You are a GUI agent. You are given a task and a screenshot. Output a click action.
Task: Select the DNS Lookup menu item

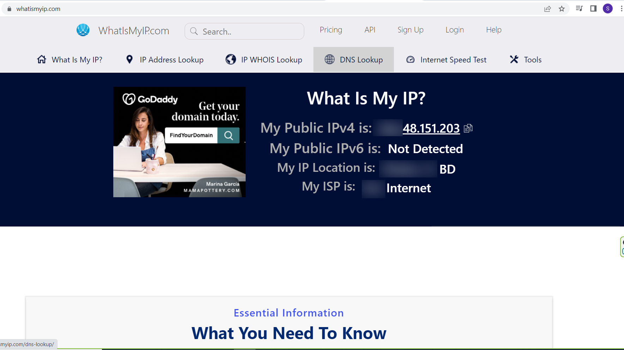(354, 60)
